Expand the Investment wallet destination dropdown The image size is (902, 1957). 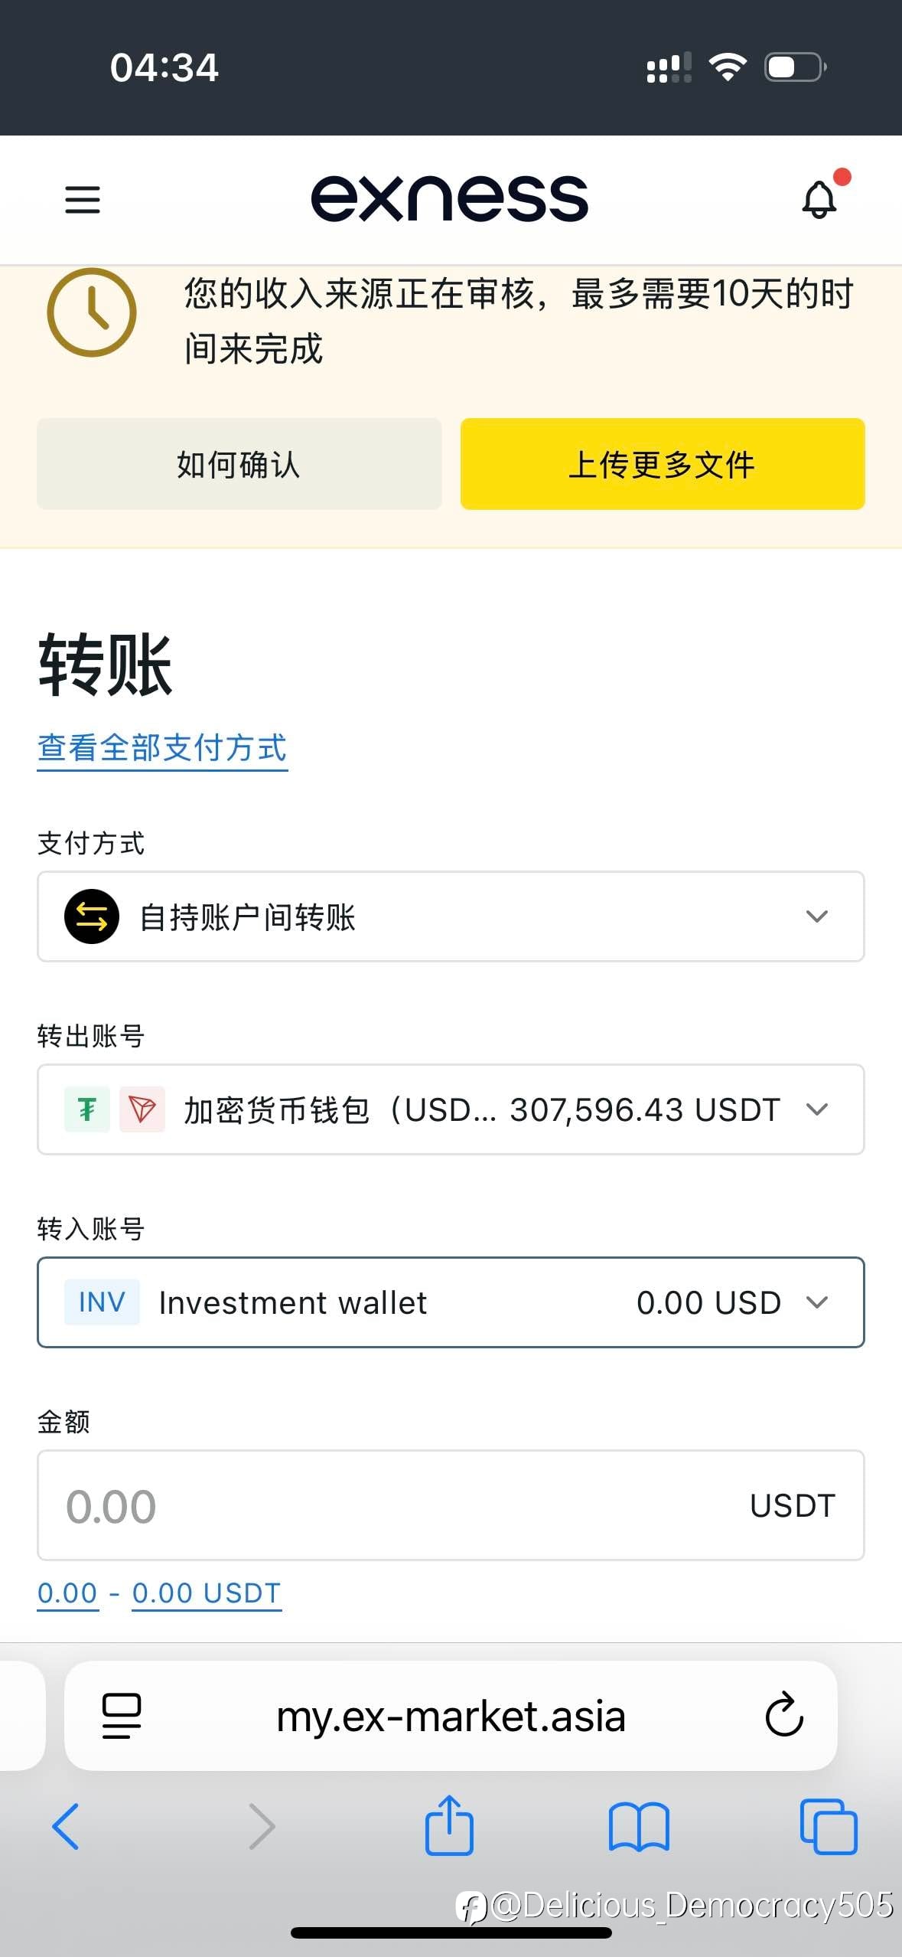(817, 1302)
